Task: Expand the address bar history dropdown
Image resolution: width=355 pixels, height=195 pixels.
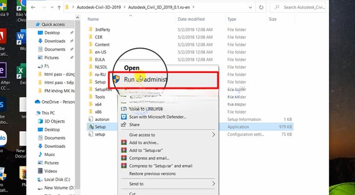Action: pyautogui.click(x=250, y=7)
